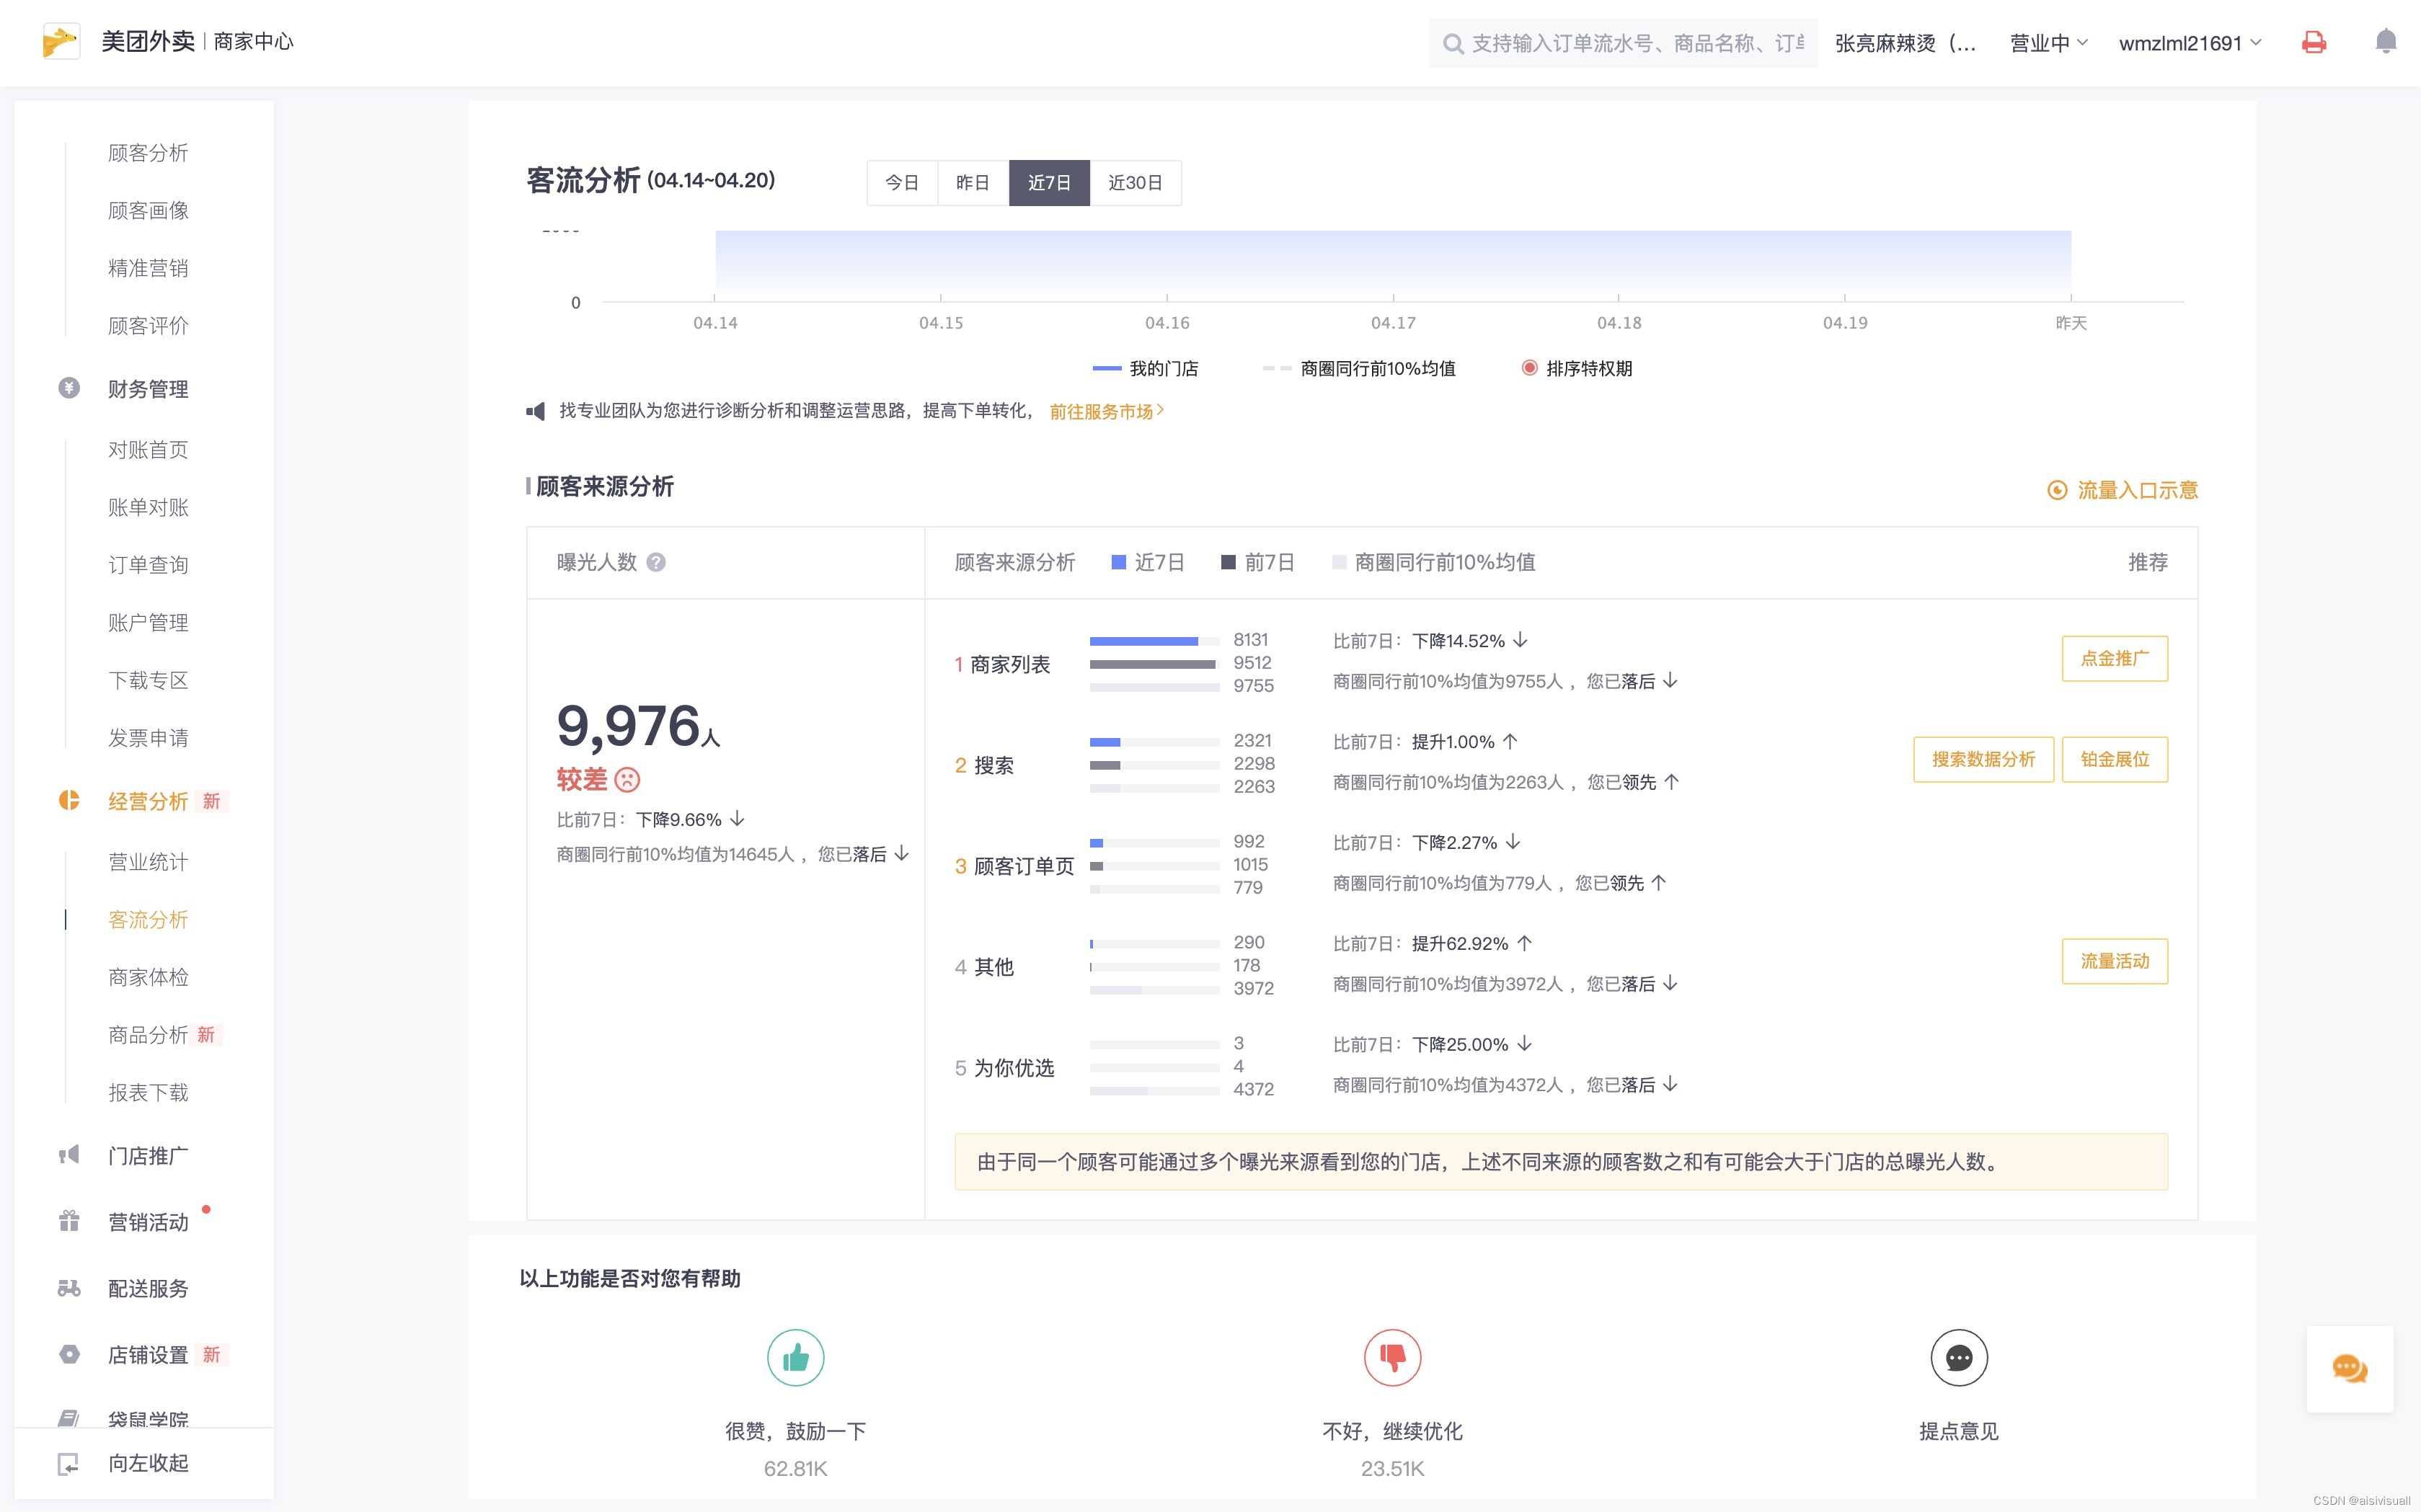Click the 前7日 dark legend swatch
The height and width of the screenshot is (1512, 2421).
point(1229,562)
